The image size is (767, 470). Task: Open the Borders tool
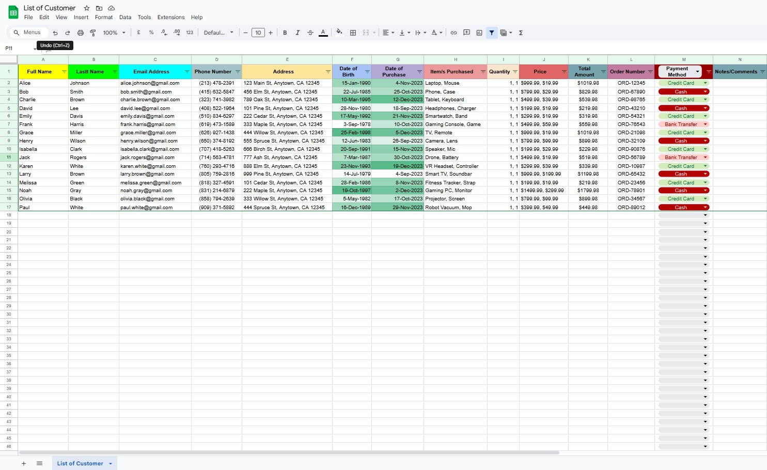coord(353,33)
